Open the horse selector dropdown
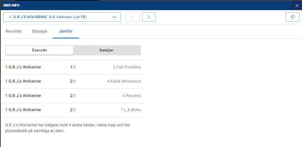The width and height of the screenshot is (302, 147). point(62,17)
